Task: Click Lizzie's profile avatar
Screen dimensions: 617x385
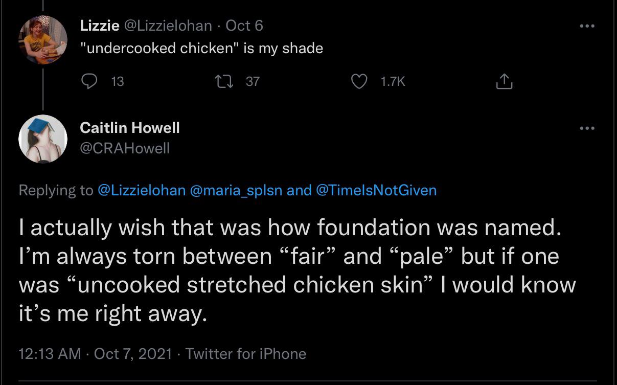Action: (43, 38)
